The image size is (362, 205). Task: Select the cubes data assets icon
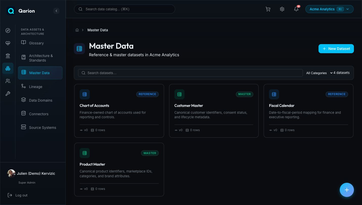click(x=8, y=68)
